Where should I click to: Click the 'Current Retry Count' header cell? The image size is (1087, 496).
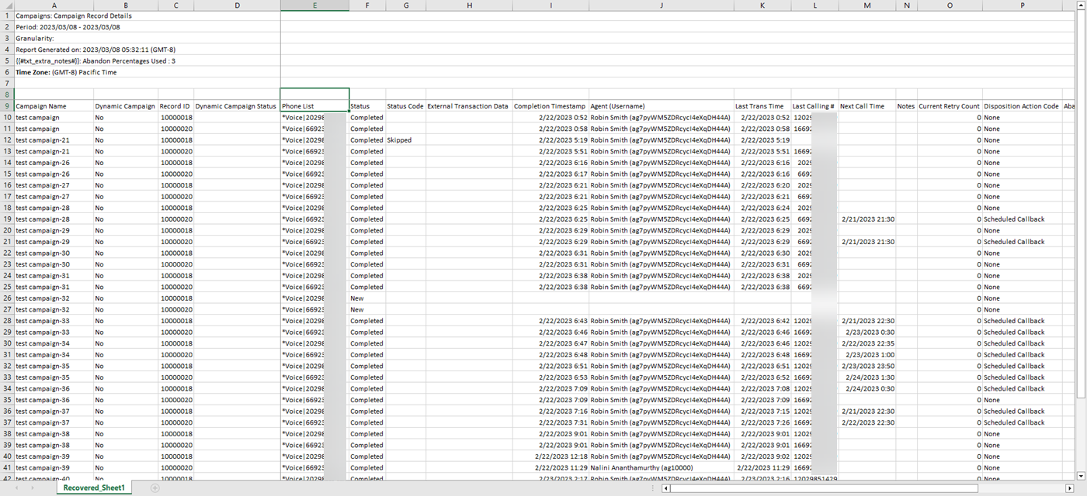coord(950,106)
